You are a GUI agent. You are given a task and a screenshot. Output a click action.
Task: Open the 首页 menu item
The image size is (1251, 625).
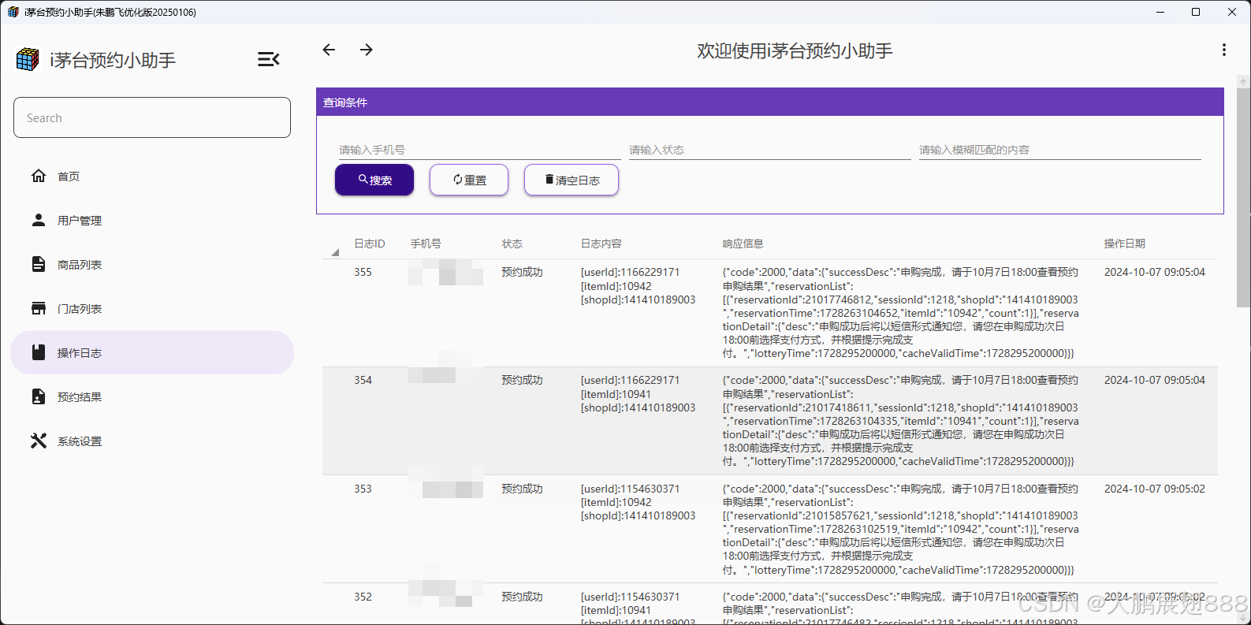tap(152, 176)
